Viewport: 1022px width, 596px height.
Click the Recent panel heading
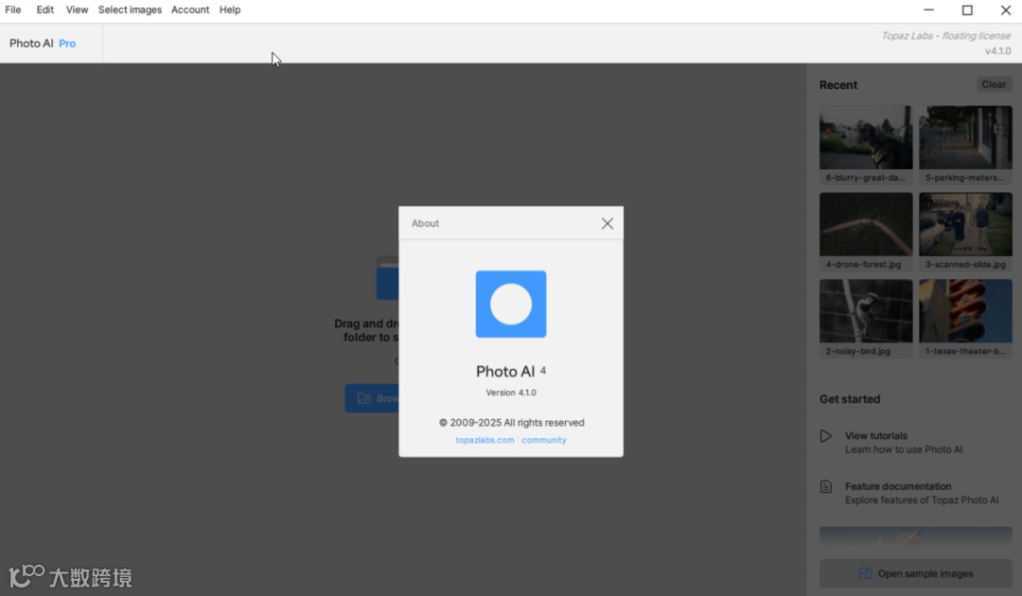pos(838,85)
